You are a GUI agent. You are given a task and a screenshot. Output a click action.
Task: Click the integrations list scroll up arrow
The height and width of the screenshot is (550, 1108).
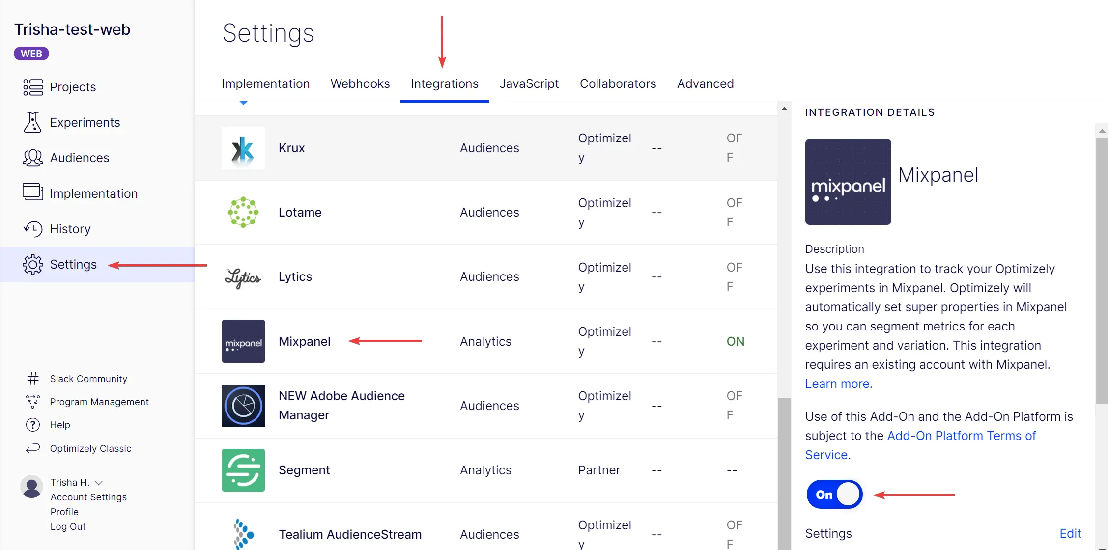point(784,109)
